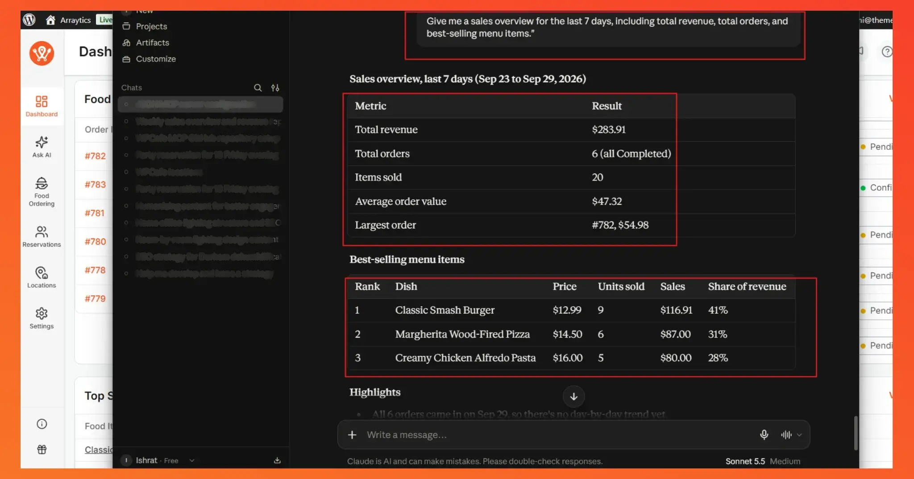The height and width of the screenshot is (479, 914).
Task: Click the help question mark icon
Action: 886,52
